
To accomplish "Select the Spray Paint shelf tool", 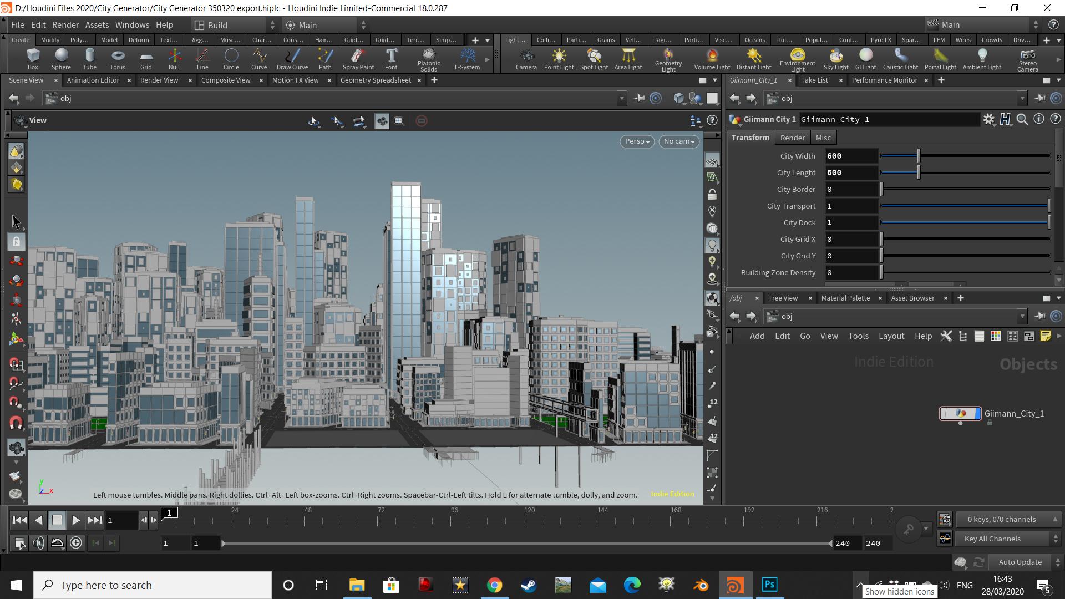I will (358, 58).
